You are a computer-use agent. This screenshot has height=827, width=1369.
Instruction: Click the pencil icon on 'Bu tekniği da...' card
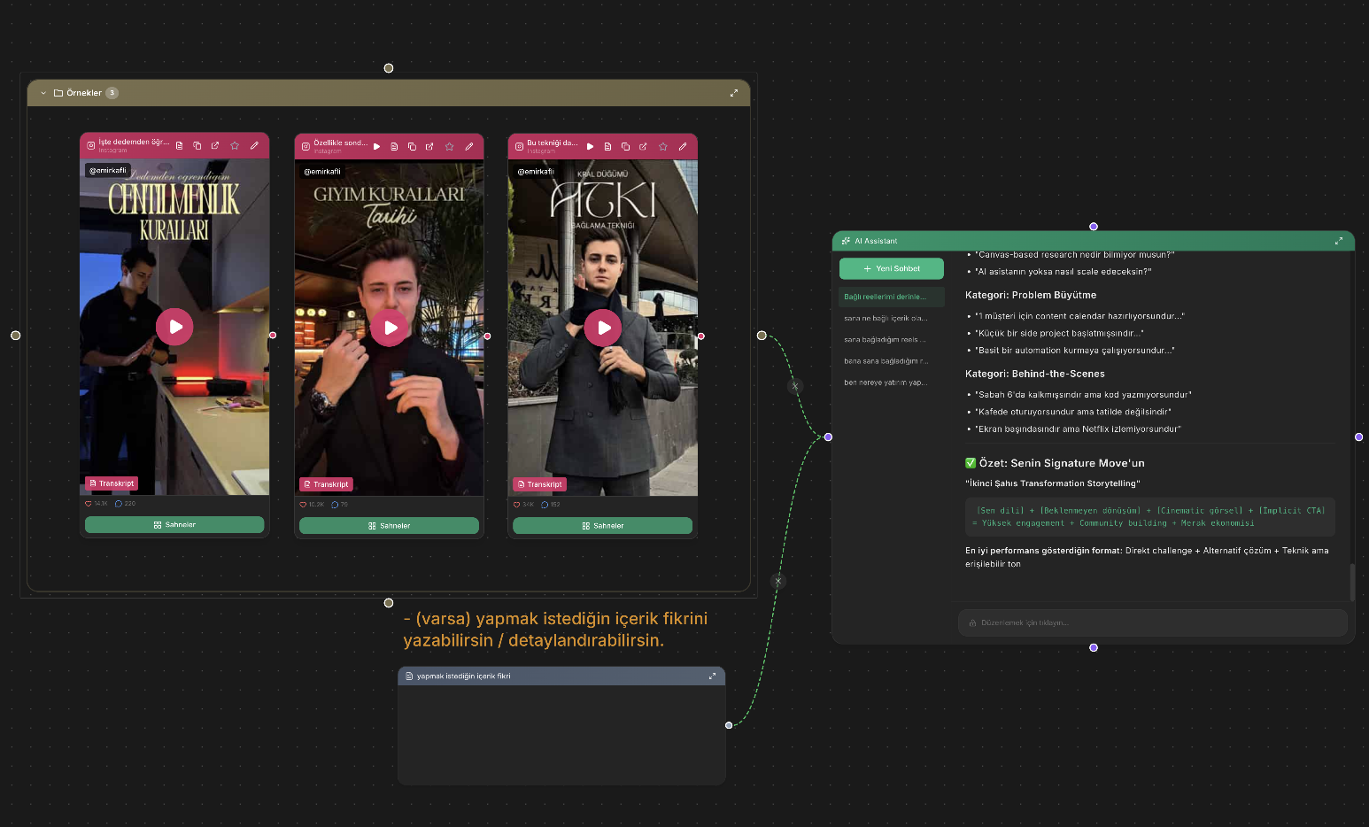pyautogui.click(x=683, y=146)
